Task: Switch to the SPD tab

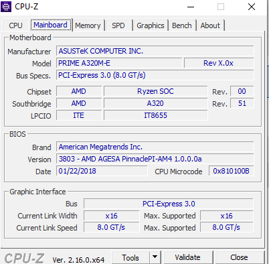Action: 118,25
